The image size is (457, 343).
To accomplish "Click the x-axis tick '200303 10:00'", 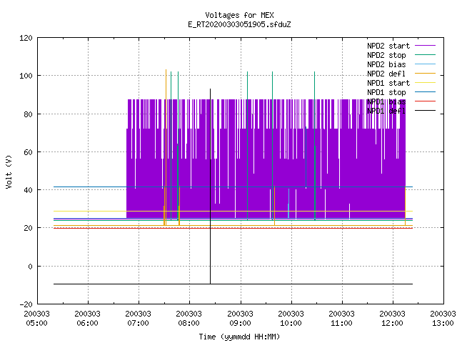I will click(x=291, y=319).
